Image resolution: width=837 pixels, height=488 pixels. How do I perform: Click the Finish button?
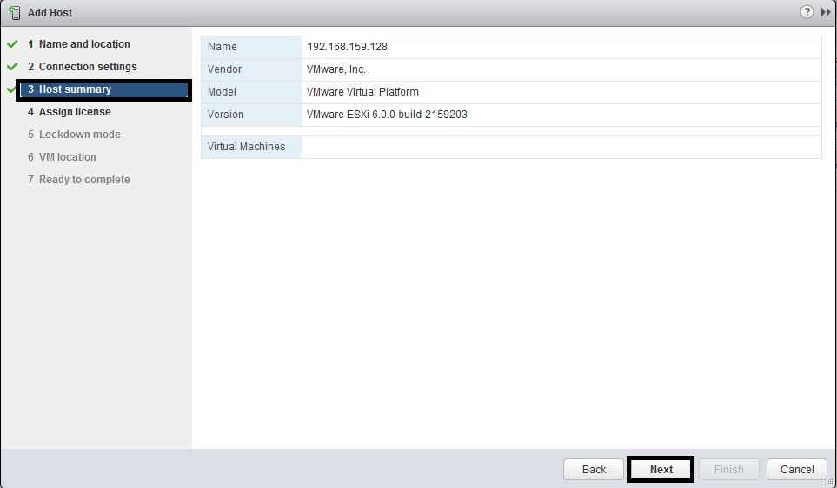coord(728,470)
